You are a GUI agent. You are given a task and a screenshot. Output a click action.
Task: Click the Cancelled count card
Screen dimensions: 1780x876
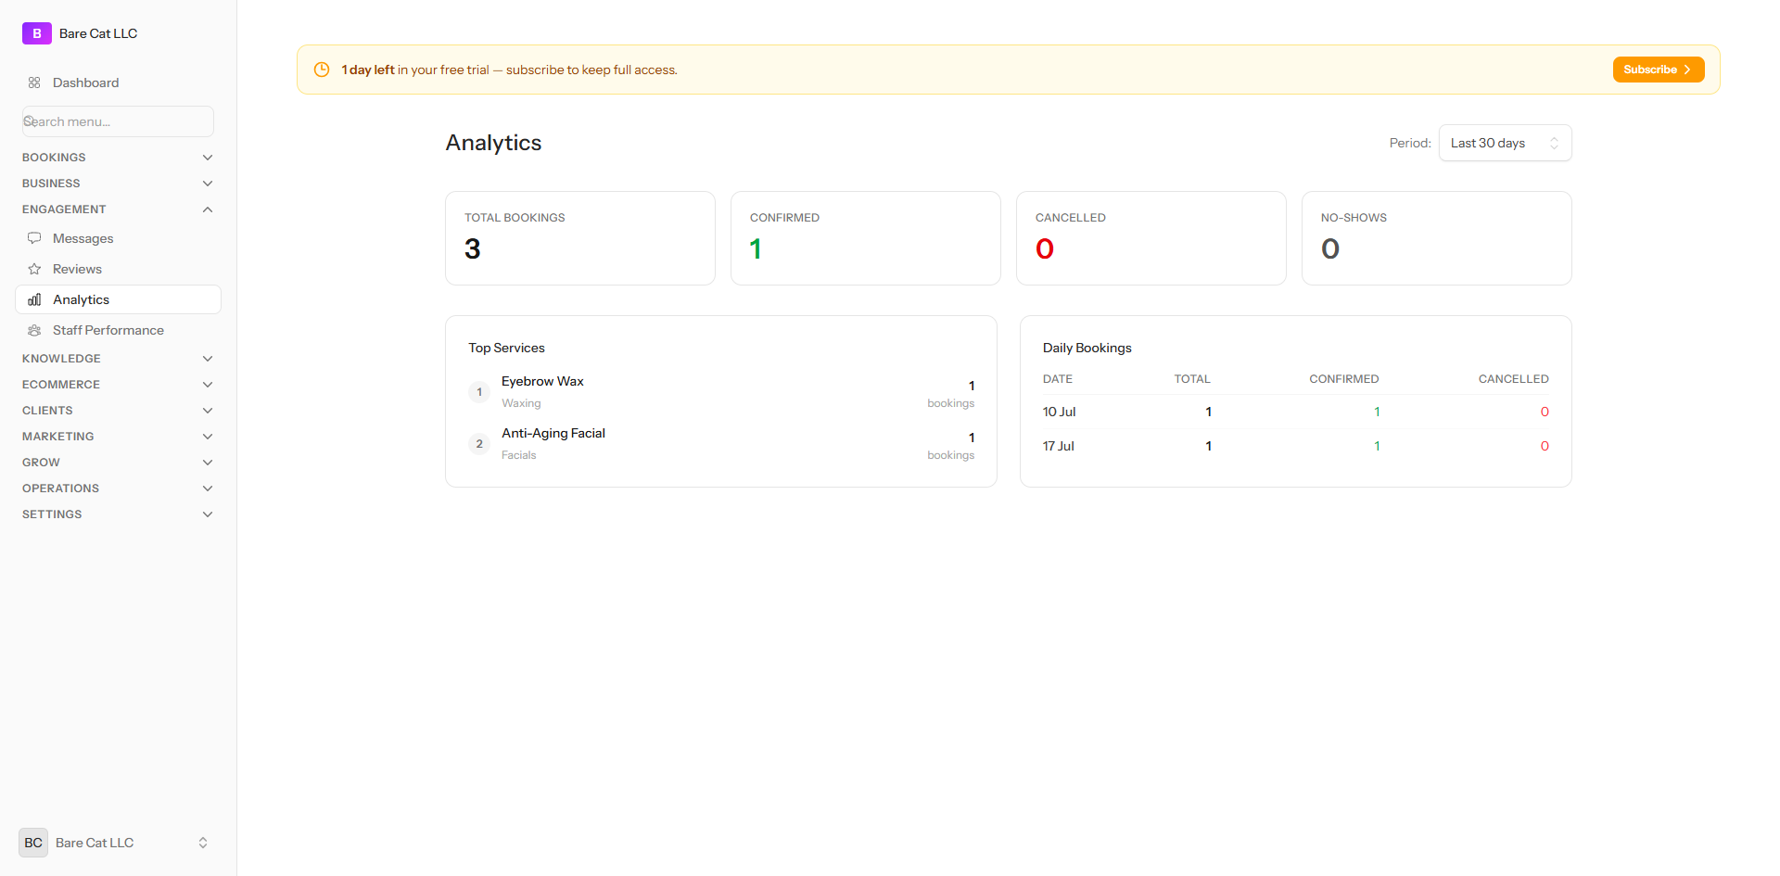[1151, 238]
